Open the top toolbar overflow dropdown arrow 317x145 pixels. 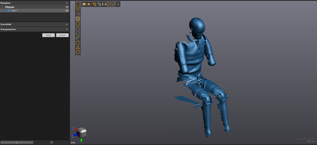tap(118, 4)
